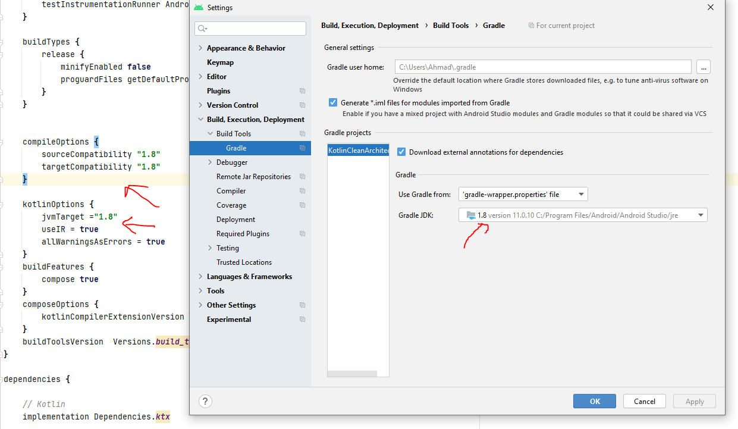Click the project-scope icon beside Plugins

pos(302,90)
